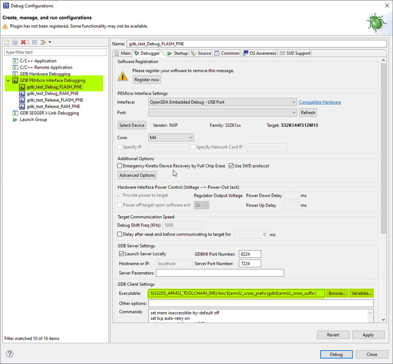Viewport: 393px width, 364px height.
Task: Click the plugin warning icon in header
Action: click(x=5, y=26)
